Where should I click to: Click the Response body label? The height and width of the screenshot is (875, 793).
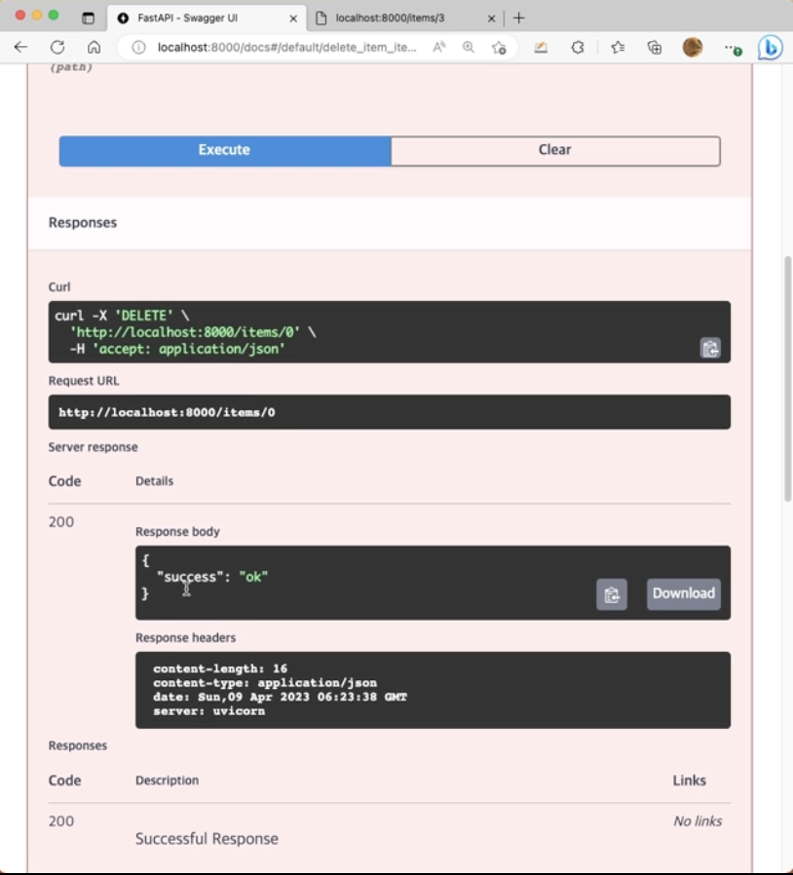coord(177,531)
